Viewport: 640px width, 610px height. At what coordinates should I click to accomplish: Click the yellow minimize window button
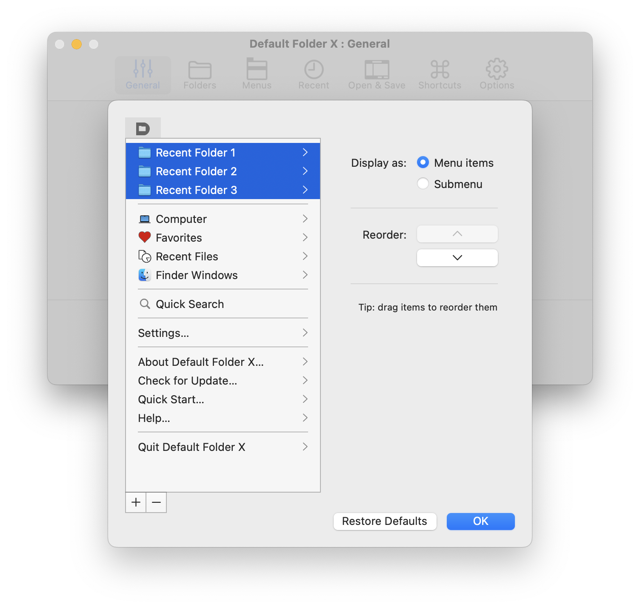click(x=77, y=44)
